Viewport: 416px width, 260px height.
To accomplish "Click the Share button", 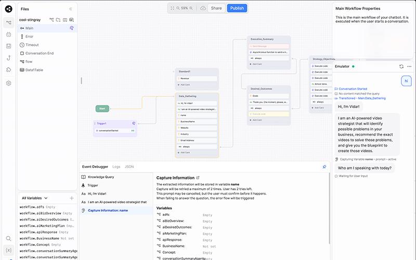I will [x=216, y=8].
